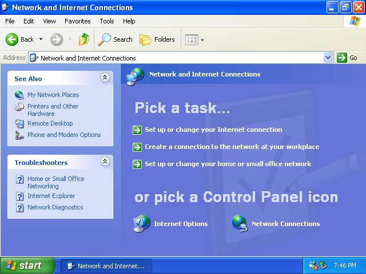Open the View menu
This screenshot has width=366, height=274.
(49, 21)
